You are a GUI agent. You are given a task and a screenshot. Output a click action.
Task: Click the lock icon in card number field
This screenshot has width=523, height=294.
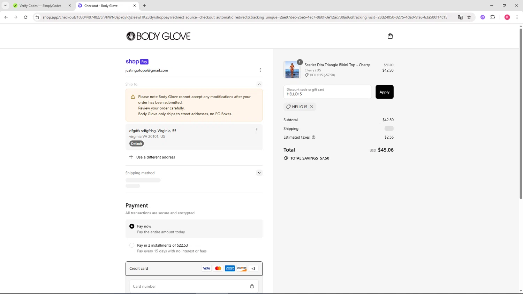click(x=252, y=286)
